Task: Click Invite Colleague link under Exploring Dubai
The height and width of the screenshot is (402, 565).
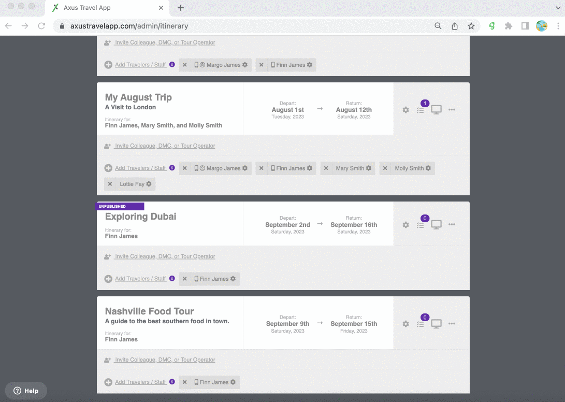Action: click(x=165, y=256)
